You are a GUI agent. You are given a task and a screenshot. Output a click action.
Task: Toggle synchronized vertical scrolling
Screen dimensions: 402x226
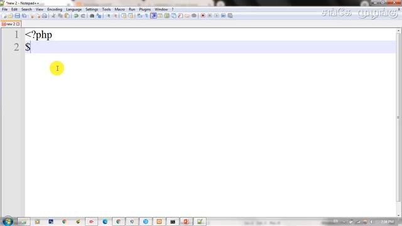point(124,16)
